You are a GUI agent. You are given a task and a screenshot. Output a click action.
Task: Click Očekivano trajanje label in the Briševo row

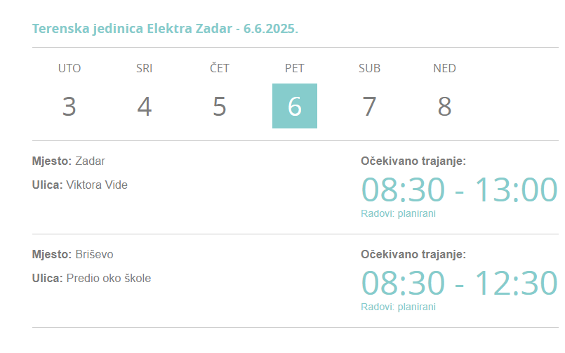(413, 254)
